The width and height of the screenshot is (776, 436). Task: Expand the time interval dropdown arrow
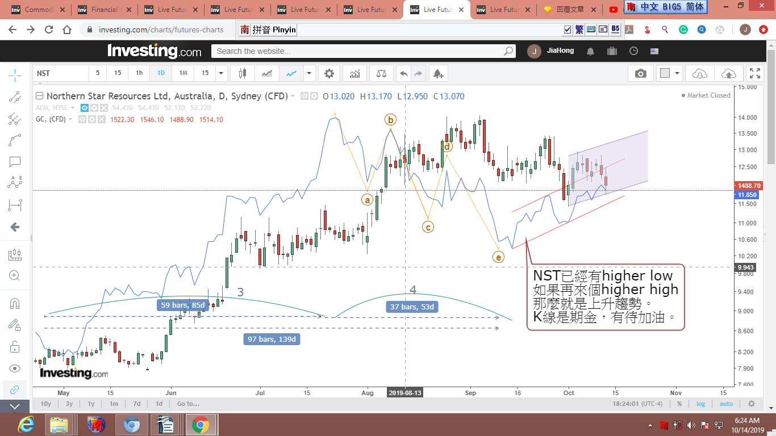[221, 73]
